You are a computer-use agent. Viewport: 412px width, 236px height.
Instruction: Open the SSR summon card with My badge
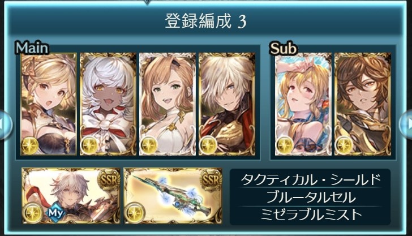(x=71, y=196)
